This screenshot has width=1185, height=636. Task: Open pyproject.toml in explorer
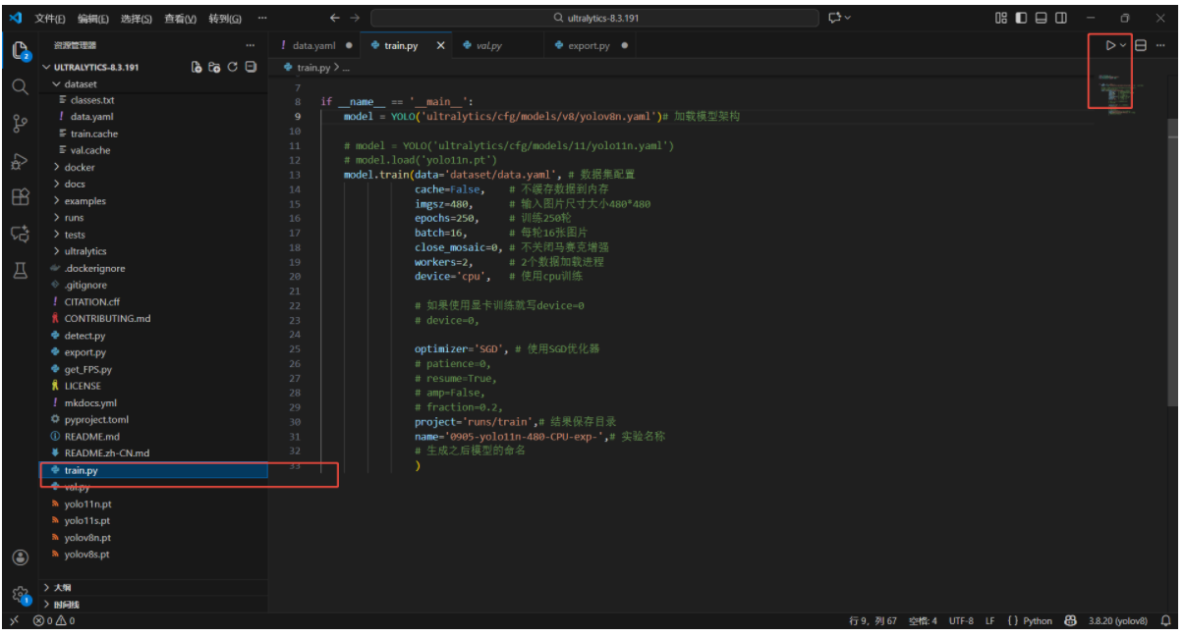pyautogui.click(x=153, y=419)
